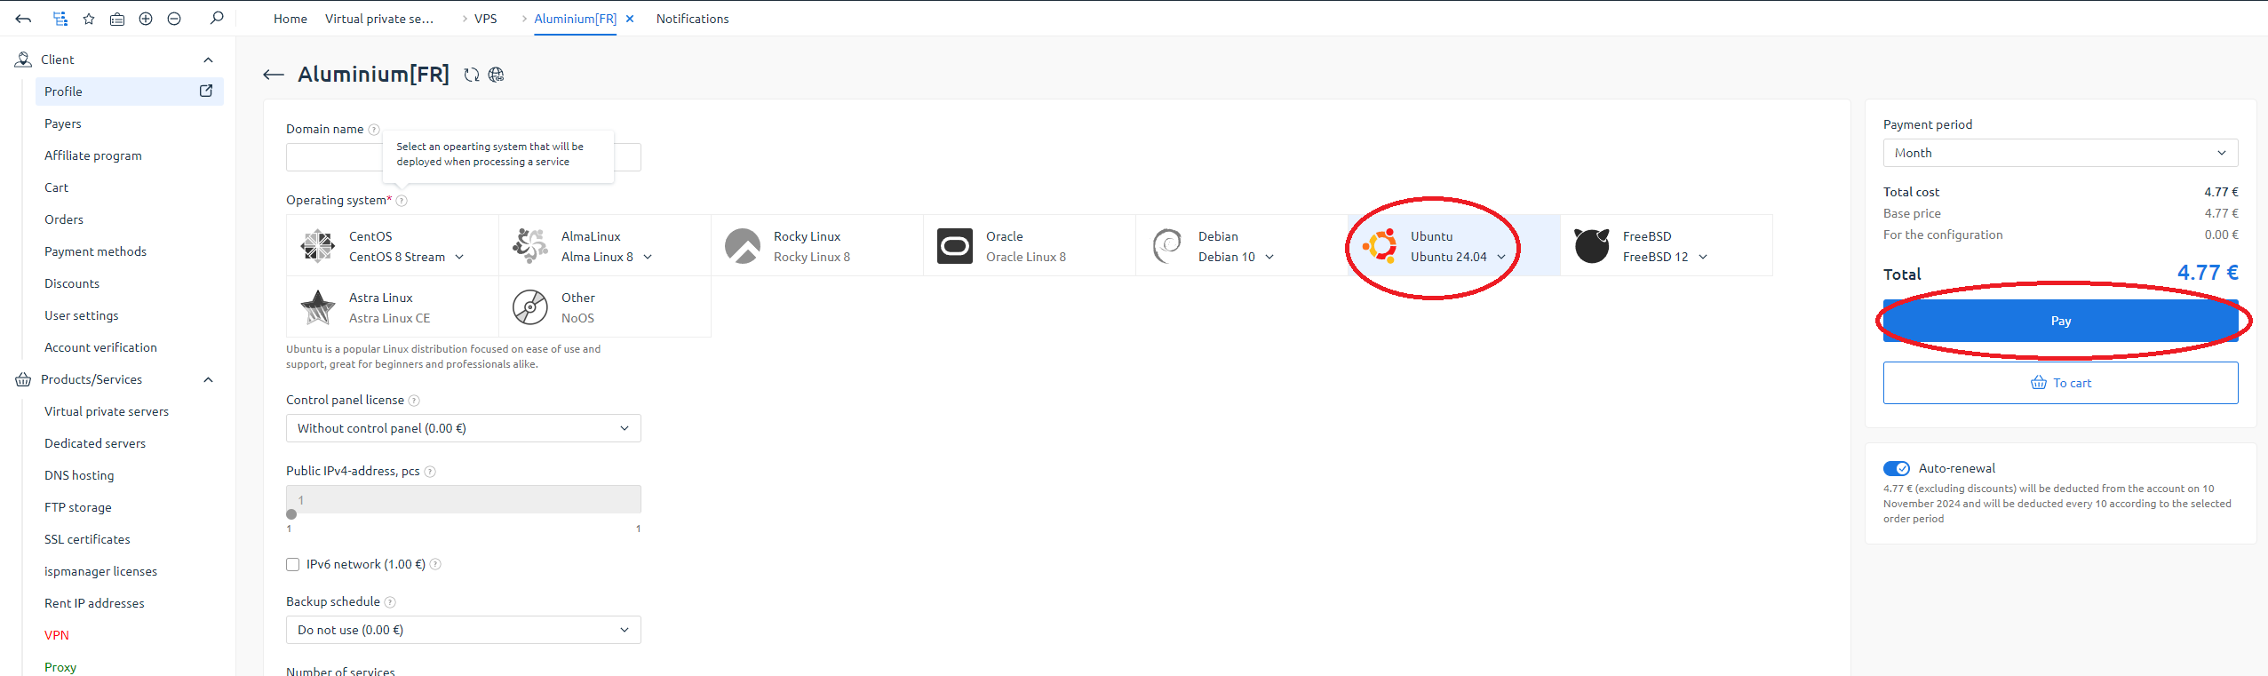2268x676 pixels.
Task: Click the globe icon next to Aluminium[FR]
Action: click(x=497, y=75)
